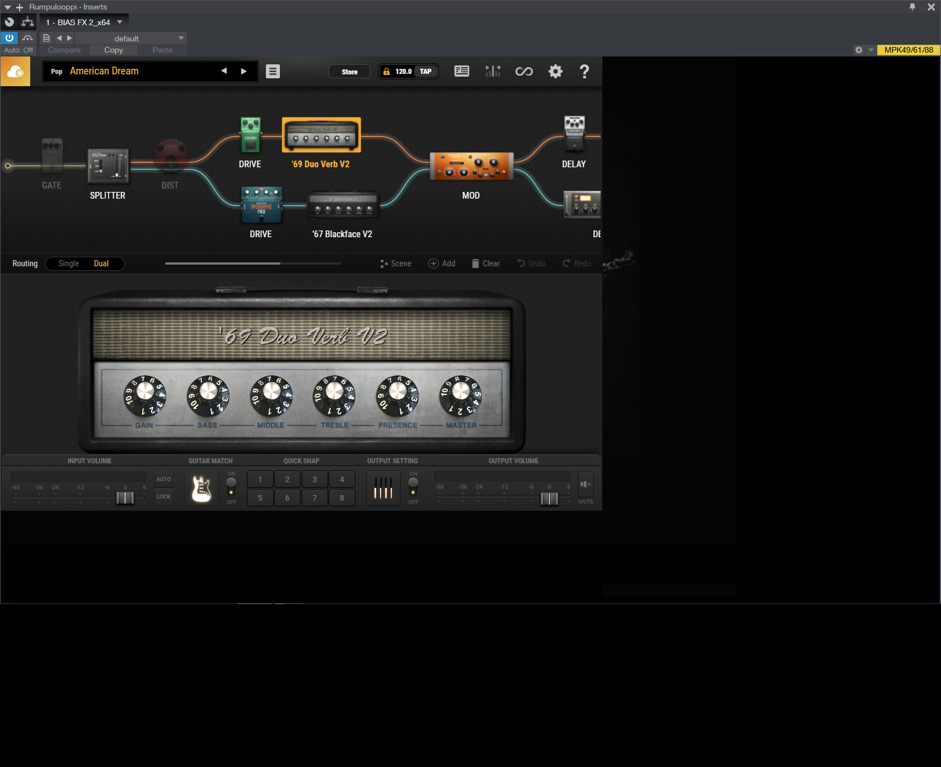This screenshot has width=941, height=767.
Task: Expand the Inserts window menu arrow
Action: [x=8, y=7]
